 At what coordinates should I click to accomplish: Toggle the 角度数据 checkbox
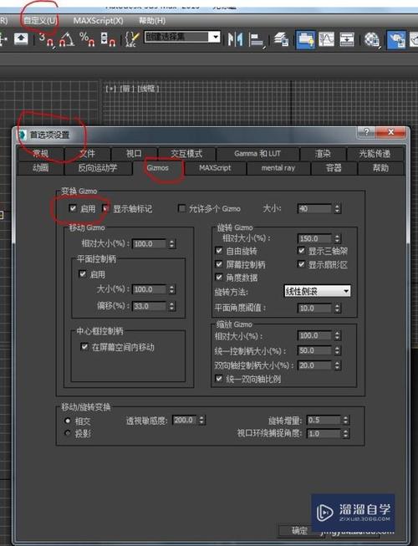pos(219,277)
